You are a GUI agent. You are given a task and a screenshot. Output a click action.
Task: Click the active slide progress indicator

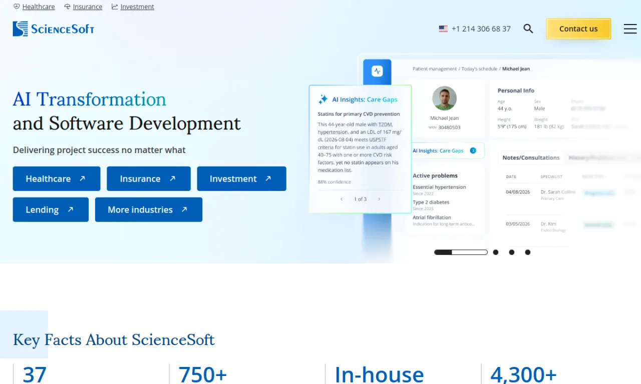(461, 252)
